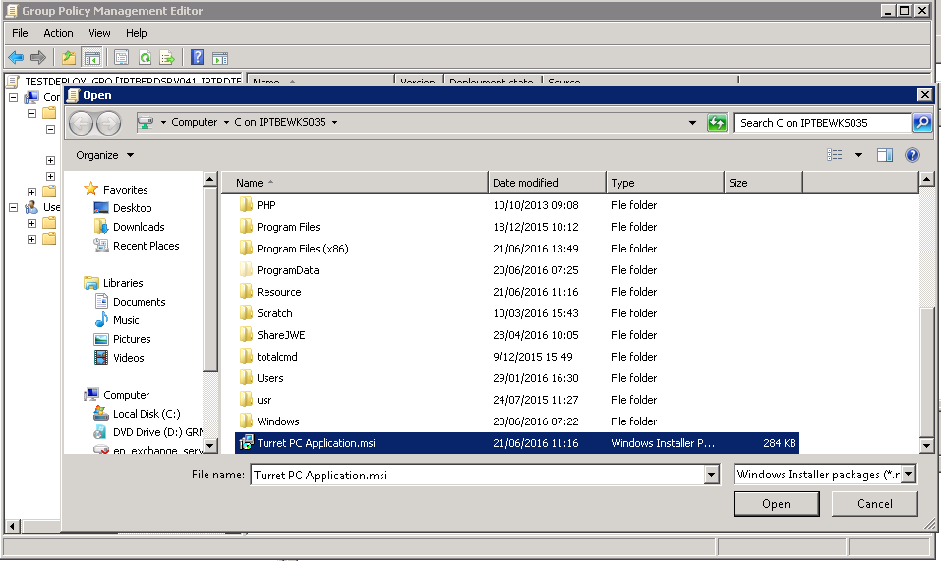
Task: Sort by the Type column header
Action: [x=665, y=182]
